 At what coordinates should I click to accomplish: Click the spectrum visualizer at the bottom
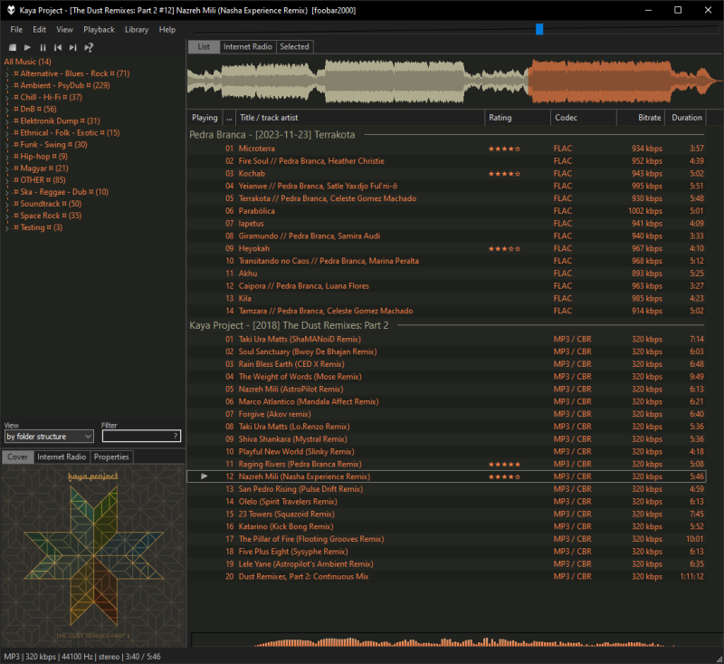click(457, 640)
